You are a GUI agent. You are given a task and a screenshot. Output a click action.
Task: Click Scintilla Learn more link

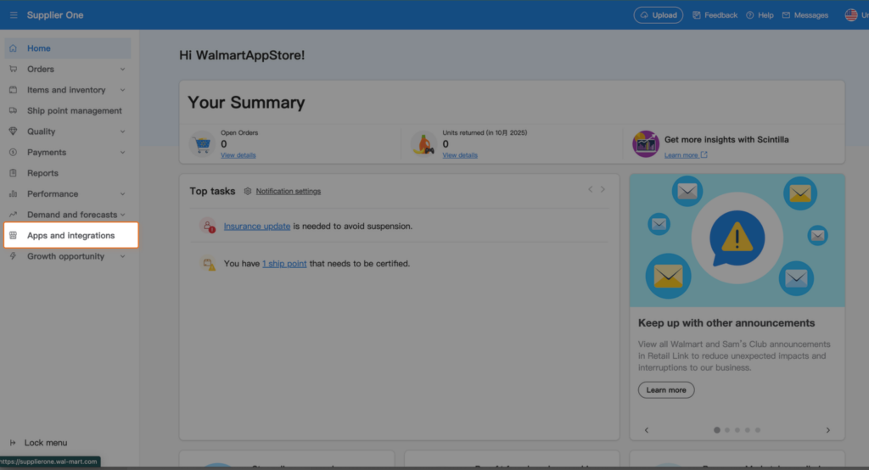681,155
